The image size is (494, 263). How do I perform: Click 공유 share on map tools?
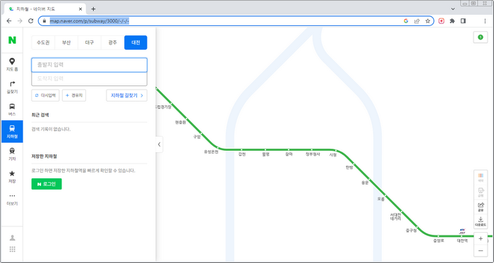click(481, 207)
